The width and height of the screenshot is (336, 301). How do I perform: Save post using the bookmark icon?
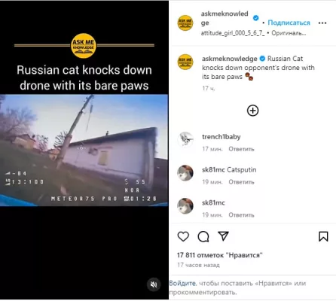[x=323, y=236]
